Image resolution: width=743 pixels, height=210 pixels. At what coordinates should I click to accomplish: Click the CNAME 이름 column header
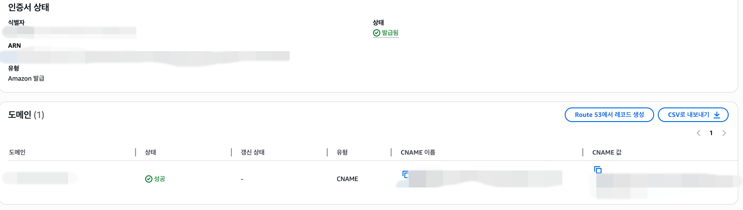pyautogui.click(x=418, y=152)
